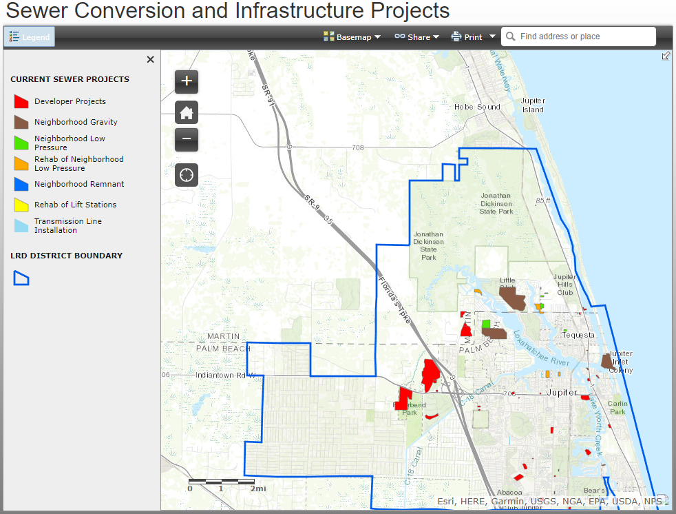Click the 'Tequesta' map label
The width and height of the screenshot is (676, 514).
coord(578,335)
